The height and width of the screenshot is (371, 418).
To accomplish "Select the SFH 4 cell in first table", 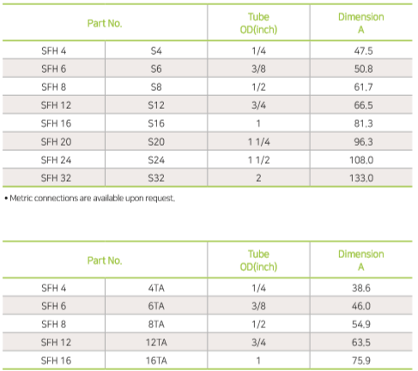I will [x=54, y=51].
